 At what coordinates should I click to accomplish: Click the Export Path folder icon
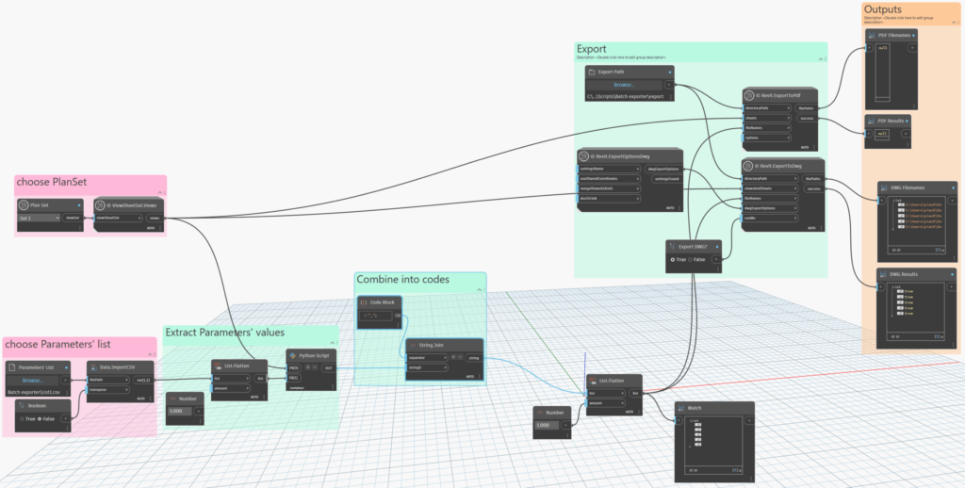(x=591, y=72)
